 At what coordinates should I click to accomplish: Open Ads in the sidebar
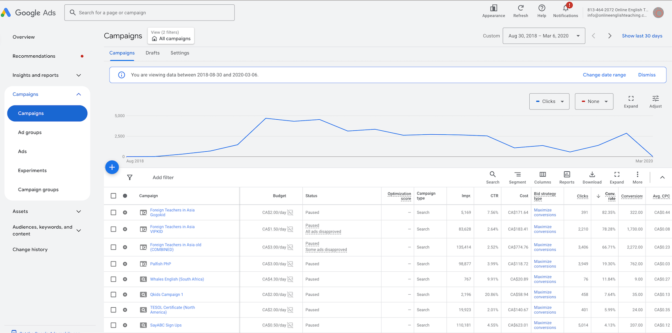[x=23, y=152]
